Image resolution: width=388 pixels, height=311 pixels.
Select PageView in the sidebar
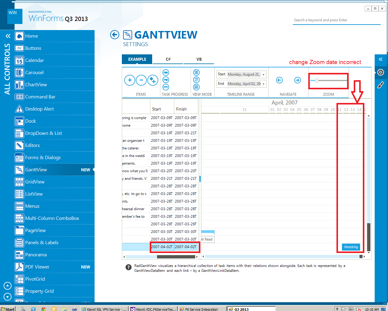[x=55, y=231]
